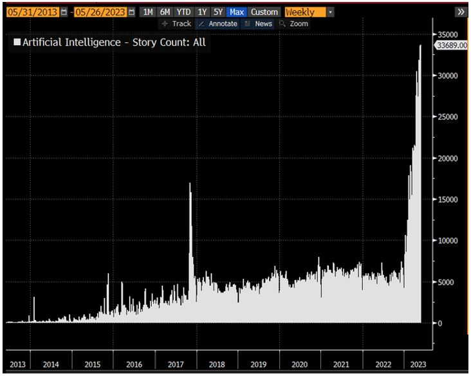
Task: Select the Max range
Action: (236, 12)
